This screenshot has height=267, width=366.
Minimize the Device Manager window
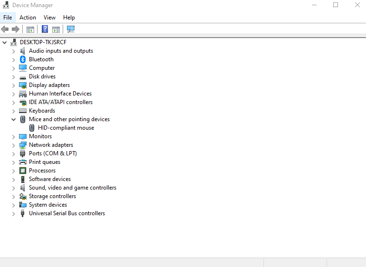(x=314, y=5)
